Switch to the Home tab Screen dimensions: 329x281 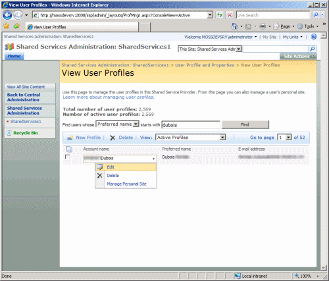[14, 57]
